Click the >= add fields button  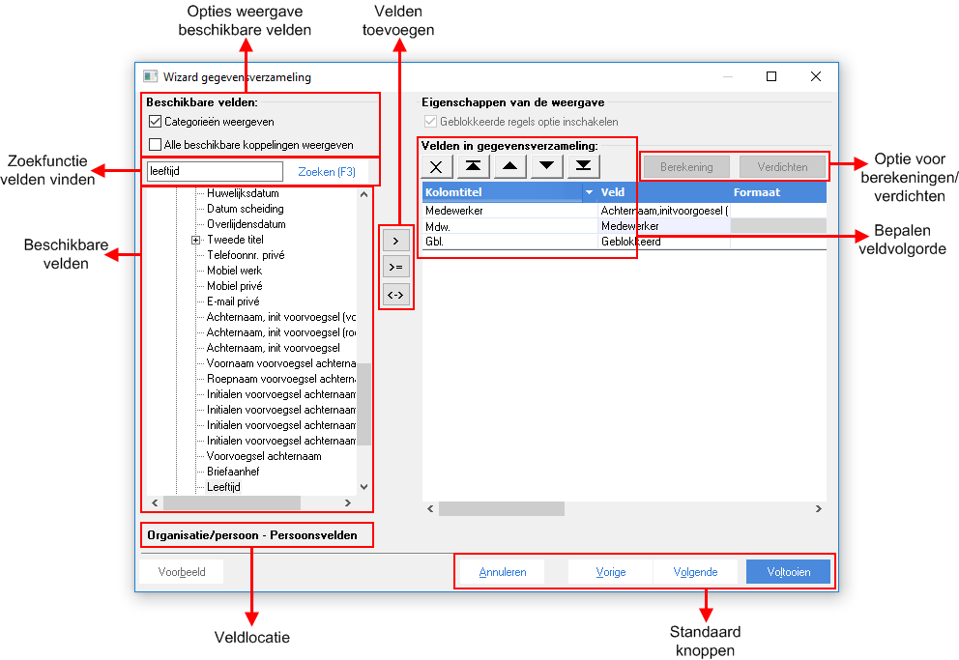395,267
